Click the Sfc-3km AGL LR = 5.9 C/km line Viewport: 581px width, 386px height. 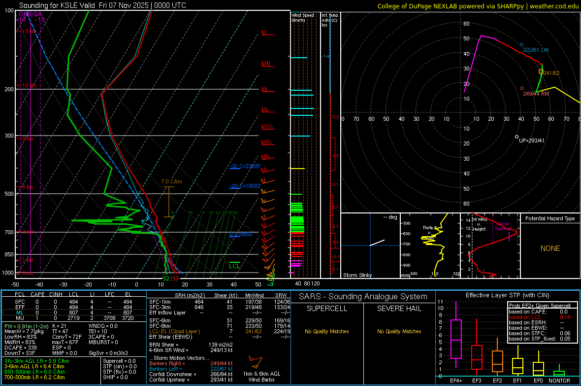click(37, 361)
